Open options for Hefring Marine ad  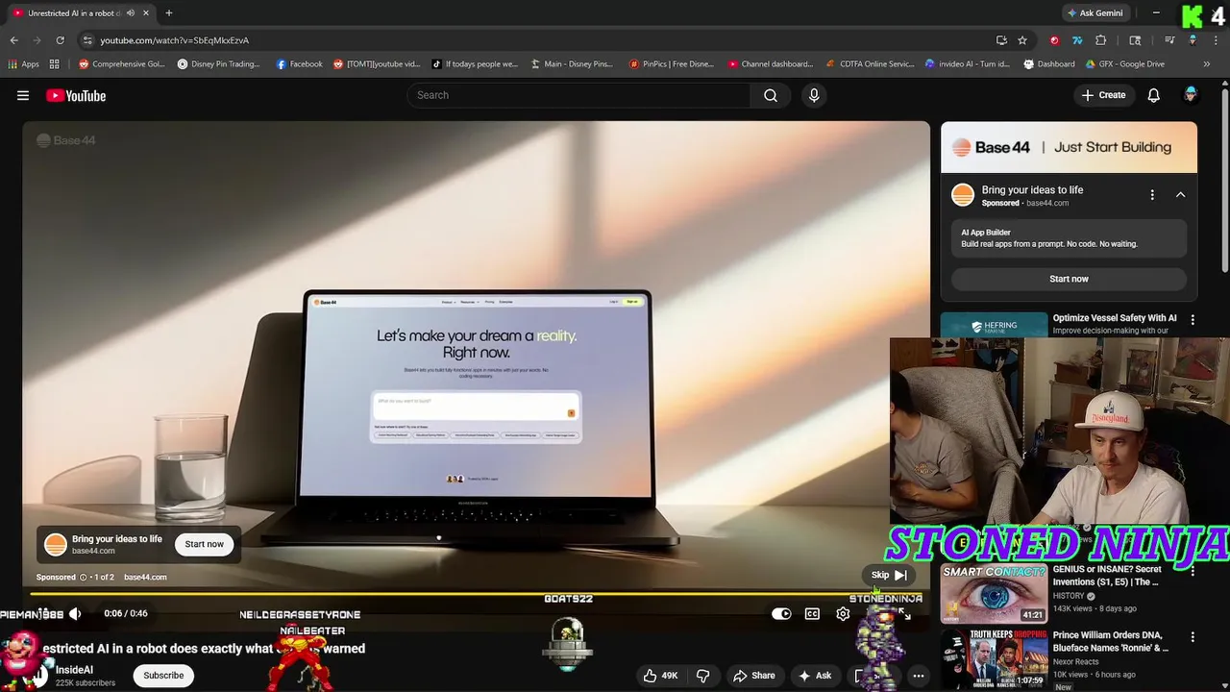point(1193,320)
